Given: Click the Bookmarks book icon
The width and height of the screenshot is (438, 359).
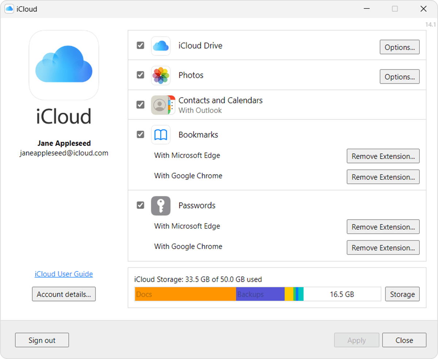Looking at the screenshot, I should (x=161, y=134).
